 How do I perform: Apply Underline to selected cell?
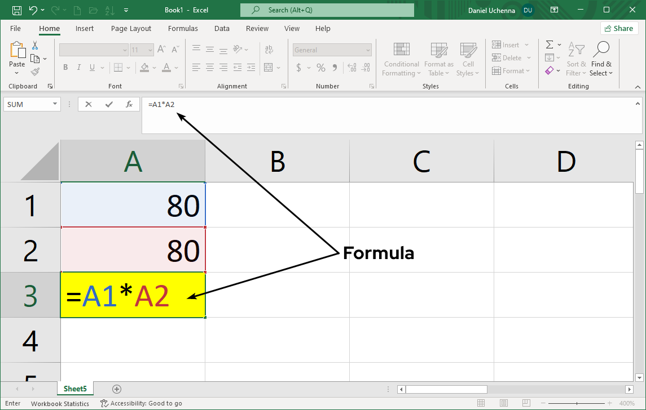pos(91,67)
